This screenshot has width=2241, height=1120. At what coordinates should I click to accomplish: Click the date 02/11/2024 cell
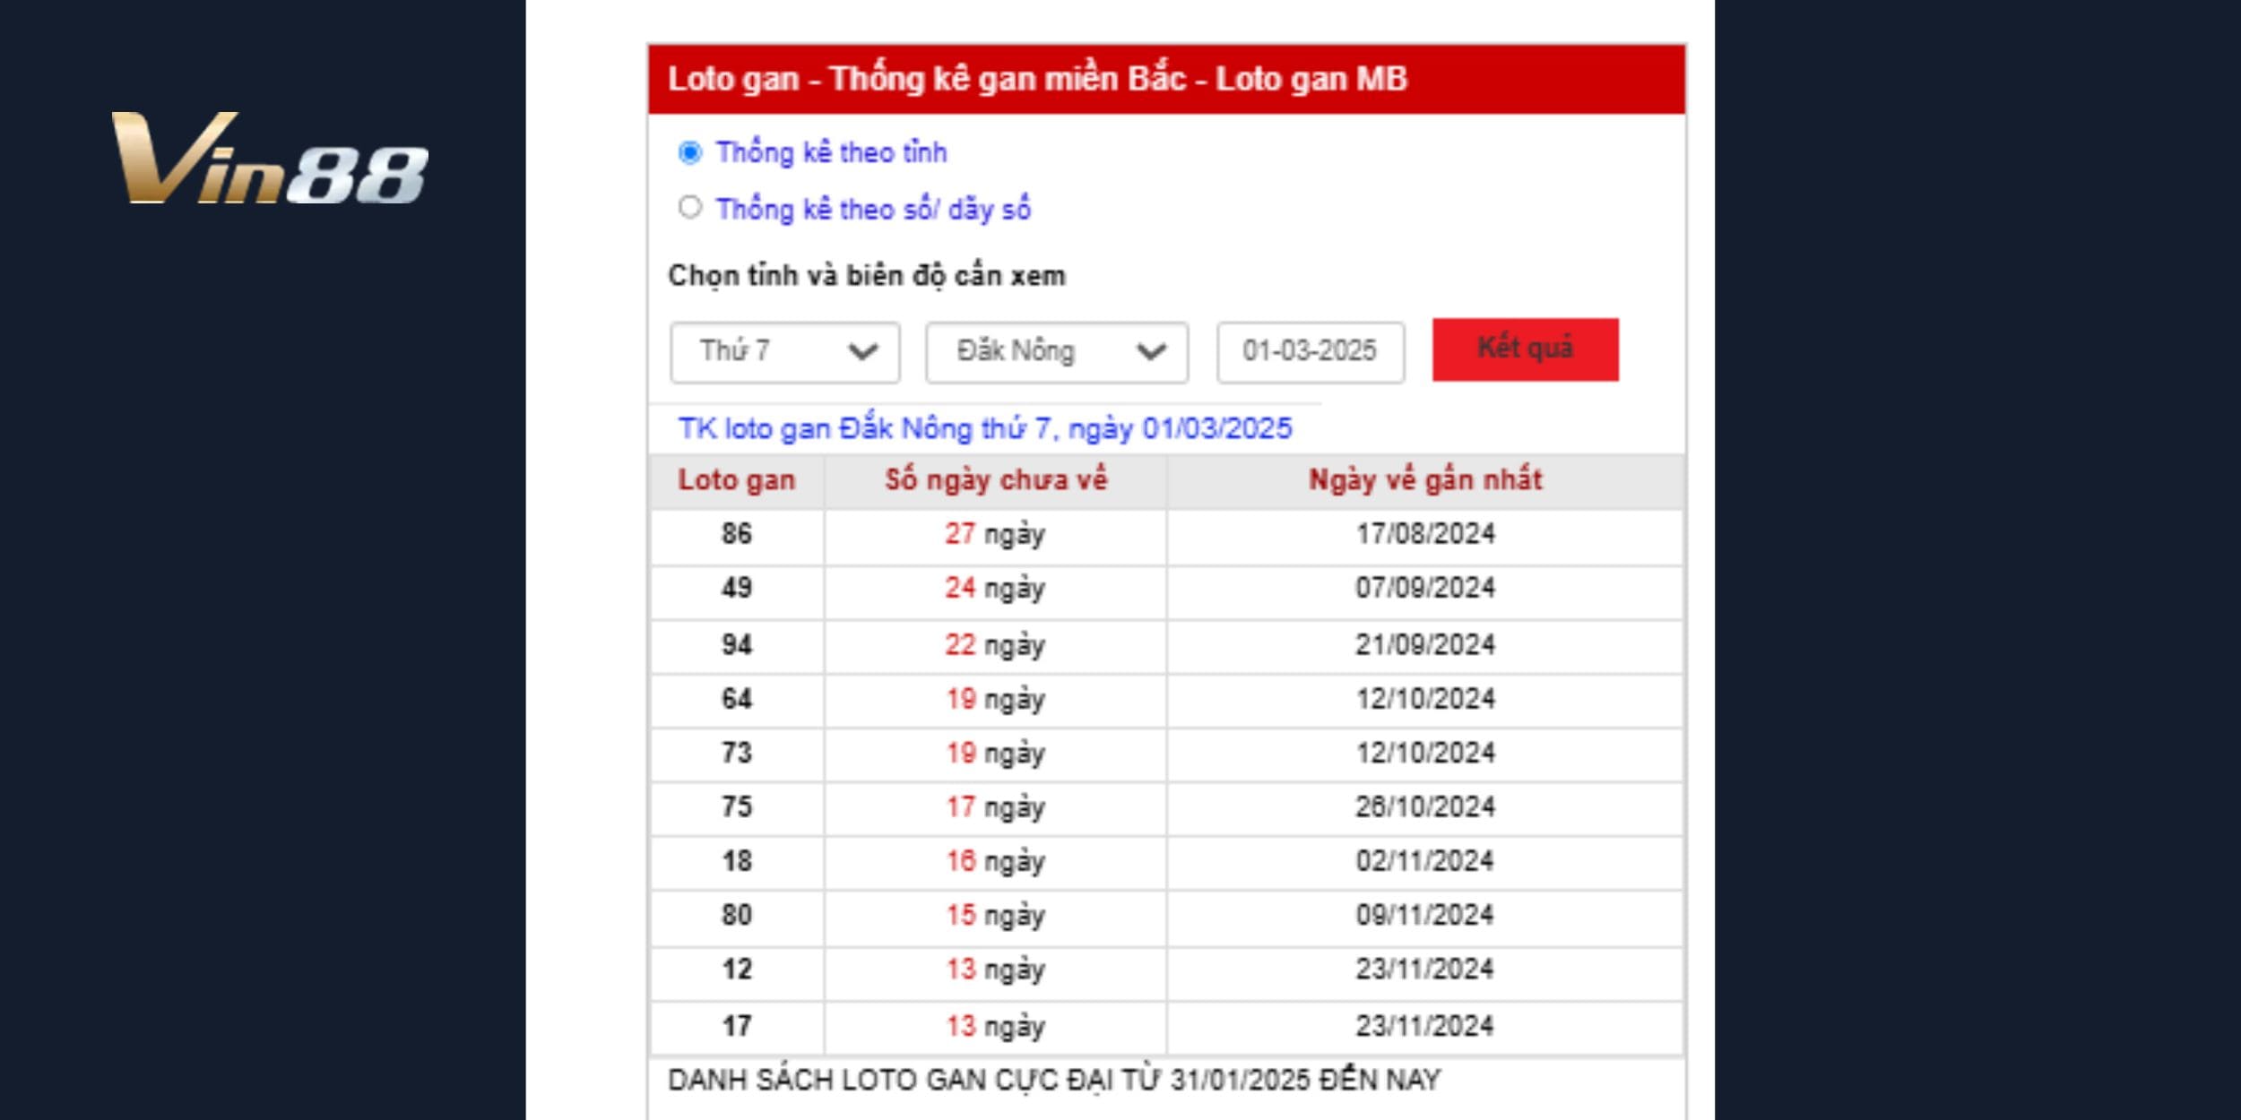tap(1425, 862)
